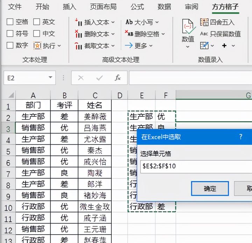Click the plus icon in 数值录入
Screen dimensions: 252x243
224,45
